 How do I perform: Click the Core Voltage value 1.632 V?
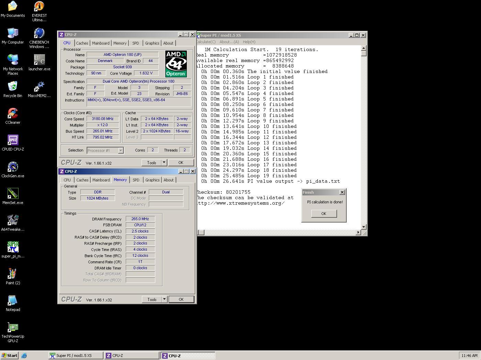pos(146,73)
